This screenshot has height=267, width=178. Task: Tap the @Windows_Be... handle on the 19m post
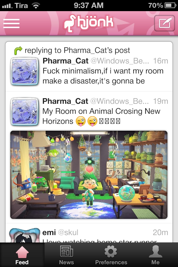pos(119,101)
